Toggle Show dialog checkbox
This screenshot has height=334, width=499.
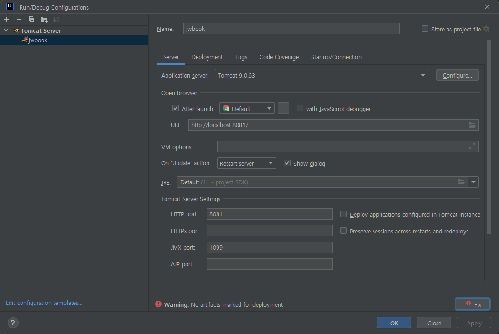coord(287,163)
